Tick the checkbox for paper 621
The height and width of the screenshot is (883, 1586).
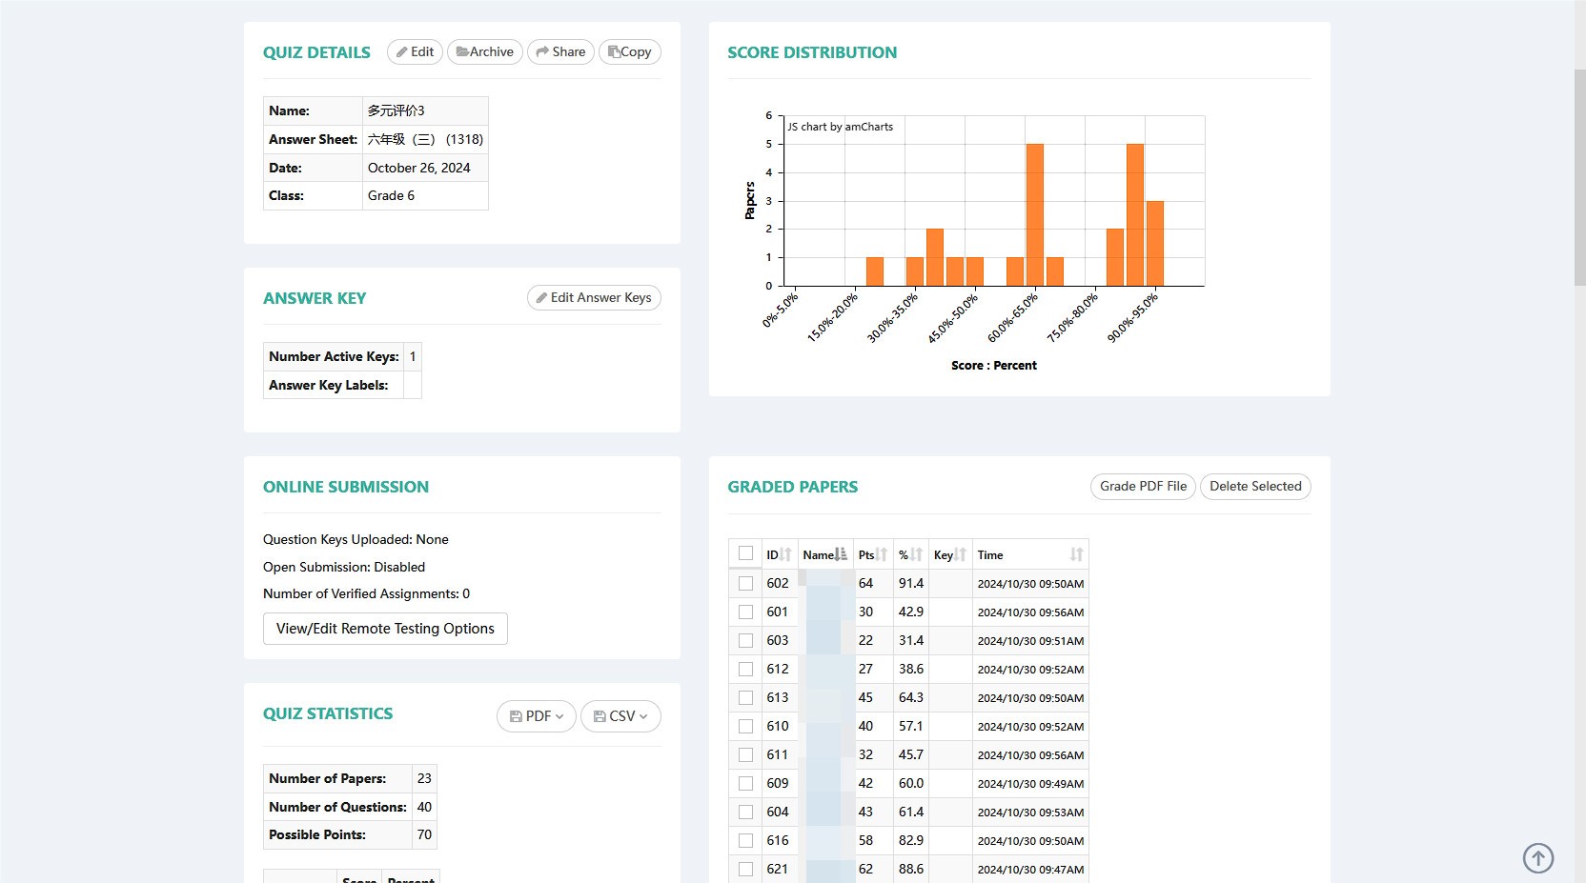pyautogui.click(x=745, y=870)
